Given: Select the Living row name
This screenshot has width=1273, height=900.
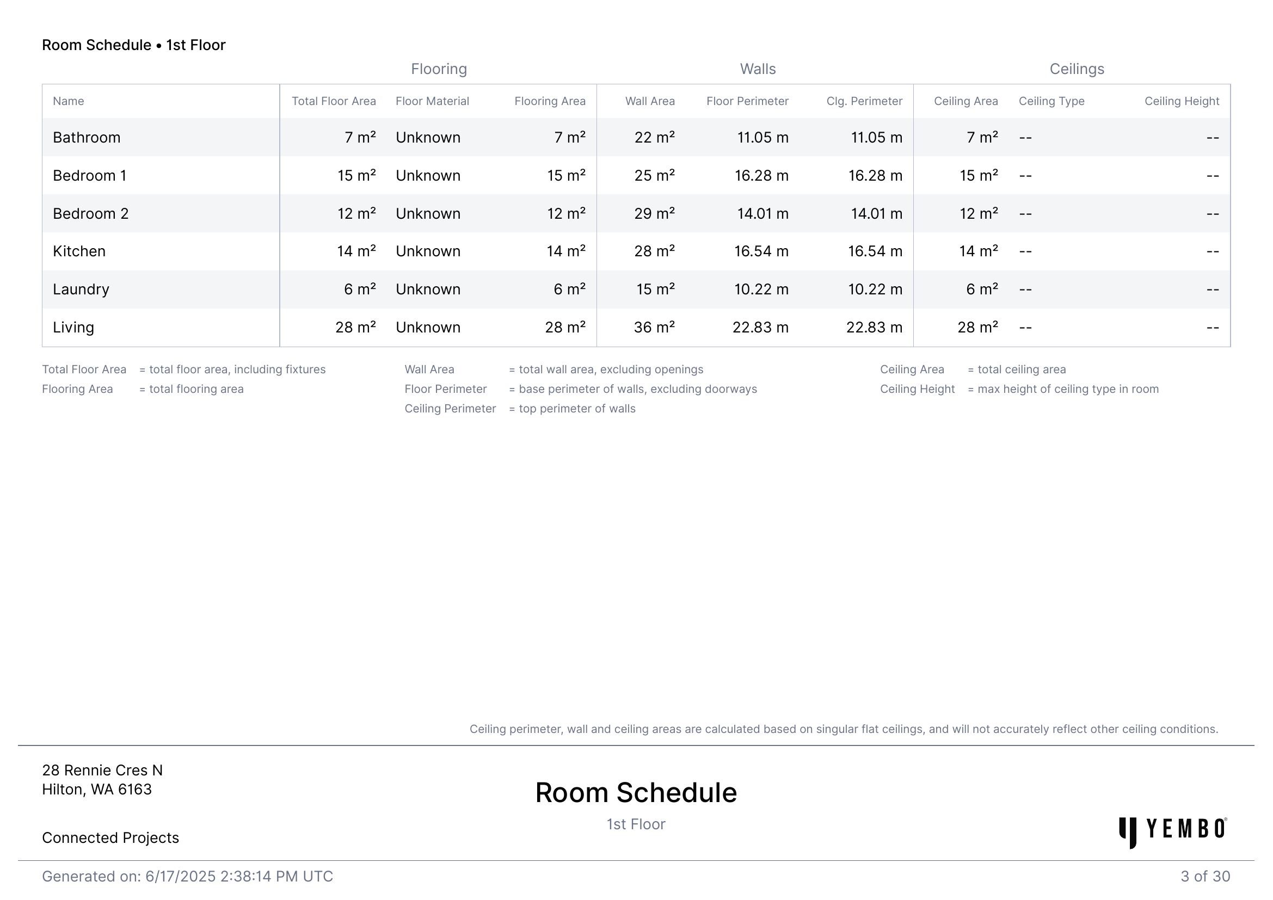Looking at the screenshot, I should tap(73, 328).
